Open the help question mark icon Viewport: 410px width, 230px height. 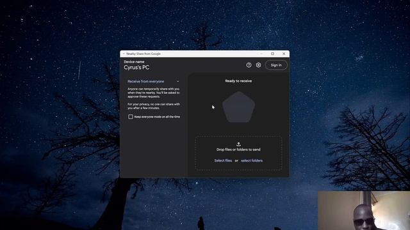tap(249, 65)
